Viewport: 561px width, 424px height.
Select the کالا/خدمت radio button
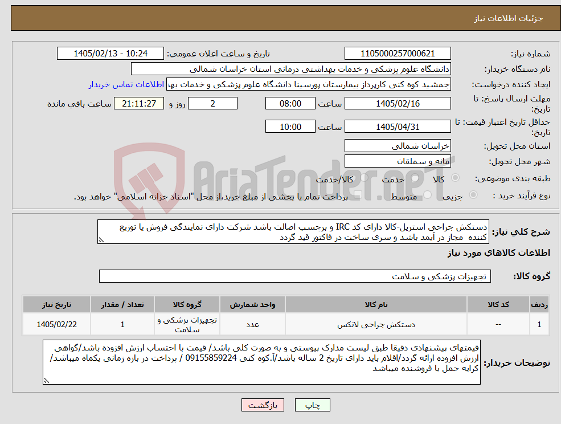click(x=364, y=178)
